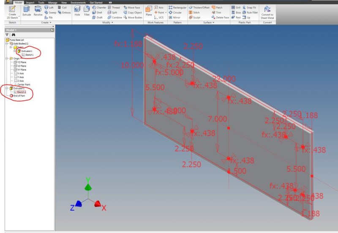Expand the Surface panel dropdown
The height and width of the screenshot is (233, 338).
pyautogui.click(x=209, y=22)
